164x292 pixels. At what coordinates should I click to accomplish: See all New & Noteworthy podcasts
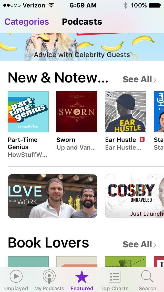(x=139, y=79)
